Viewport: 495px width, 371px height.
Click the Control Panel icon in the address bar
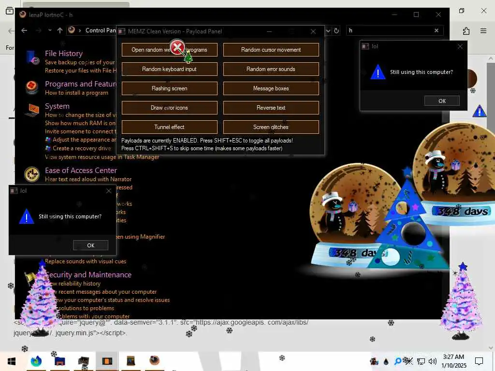point(72,30)
